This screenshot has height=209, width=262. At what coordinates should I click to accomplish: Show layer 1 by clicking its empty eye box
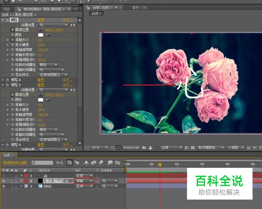click(4, 175)
